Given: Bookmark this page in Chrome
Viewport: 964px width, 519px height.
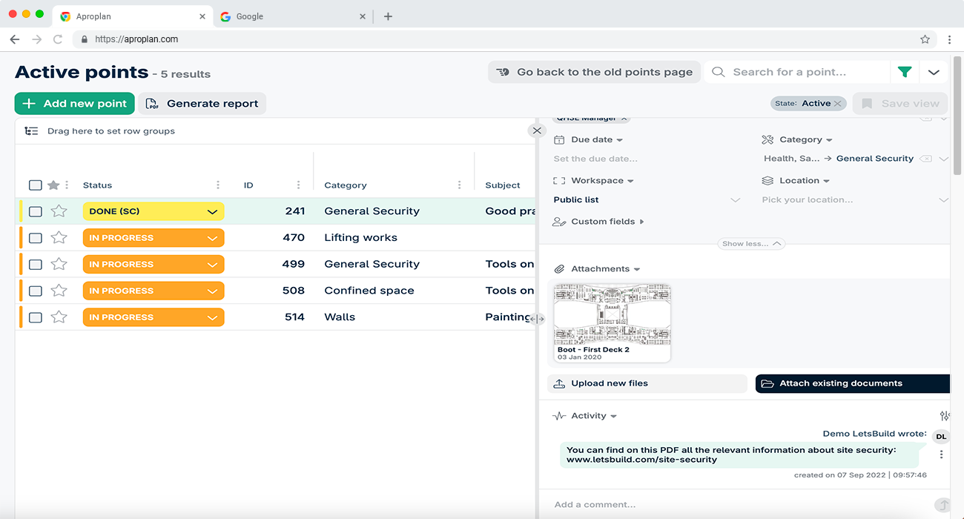Looking at the screenshot, I should [925, 39].
